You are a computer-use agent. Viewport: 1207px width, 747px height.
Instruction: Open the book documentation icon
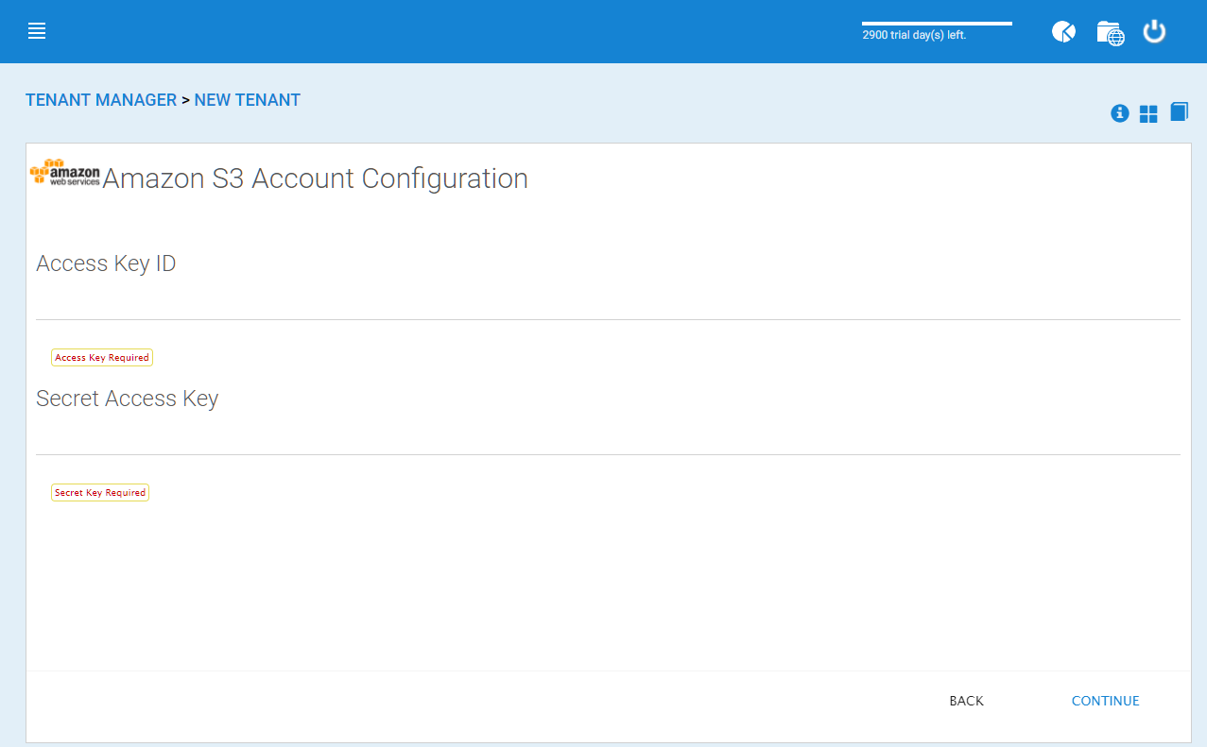point(1179,112)
